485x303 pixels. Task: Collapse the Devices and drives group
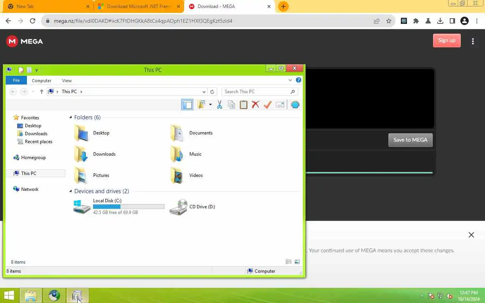coord(70,191)
